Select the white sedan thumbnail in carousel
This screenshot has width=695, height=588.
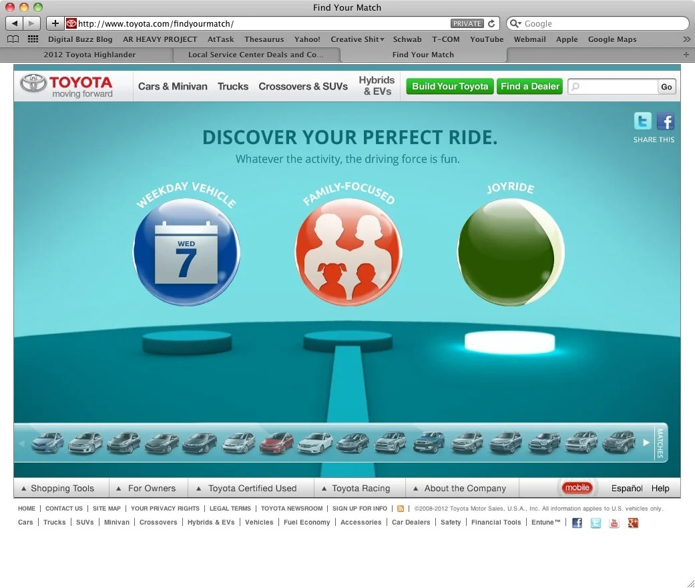[x=314, y=443]
